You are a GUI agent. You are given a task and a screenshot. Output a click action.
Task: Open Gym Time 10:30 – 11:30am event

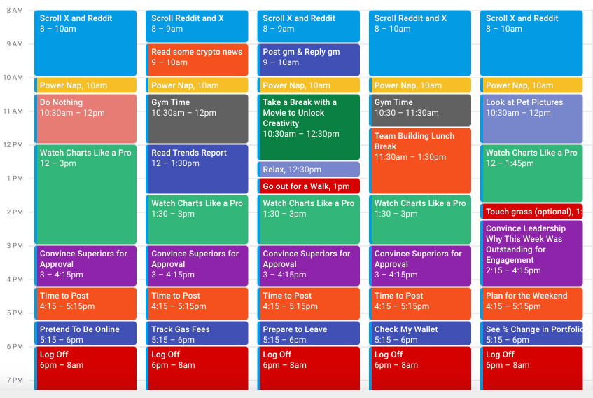(x=420, y=110)
